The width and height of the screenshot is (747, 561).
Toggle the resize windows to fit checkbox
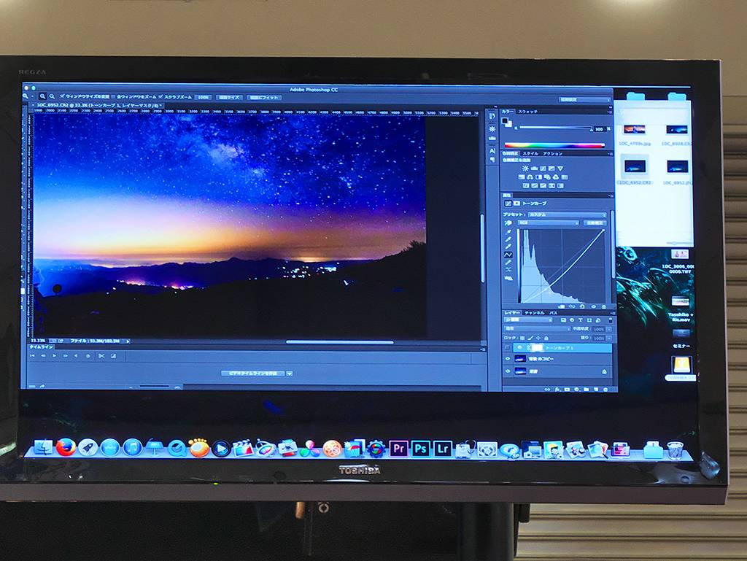tap(63, 97)
